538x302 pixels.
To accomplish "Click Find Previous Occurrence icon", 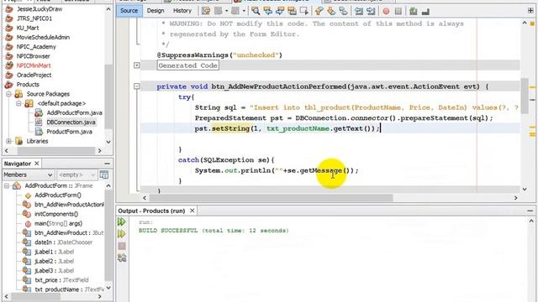I will pyautogui.click(x=267, y=11).
